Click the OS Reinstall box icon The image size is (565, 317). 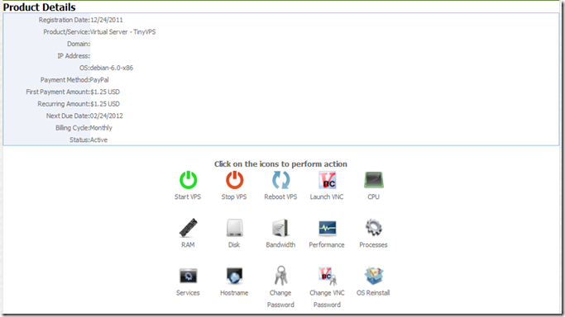[374, 276]
